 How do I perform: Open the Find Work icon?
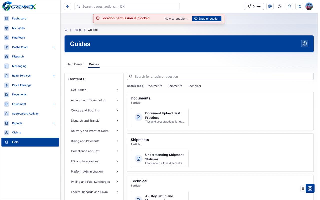pyautogui.click(x=7, y=38)
